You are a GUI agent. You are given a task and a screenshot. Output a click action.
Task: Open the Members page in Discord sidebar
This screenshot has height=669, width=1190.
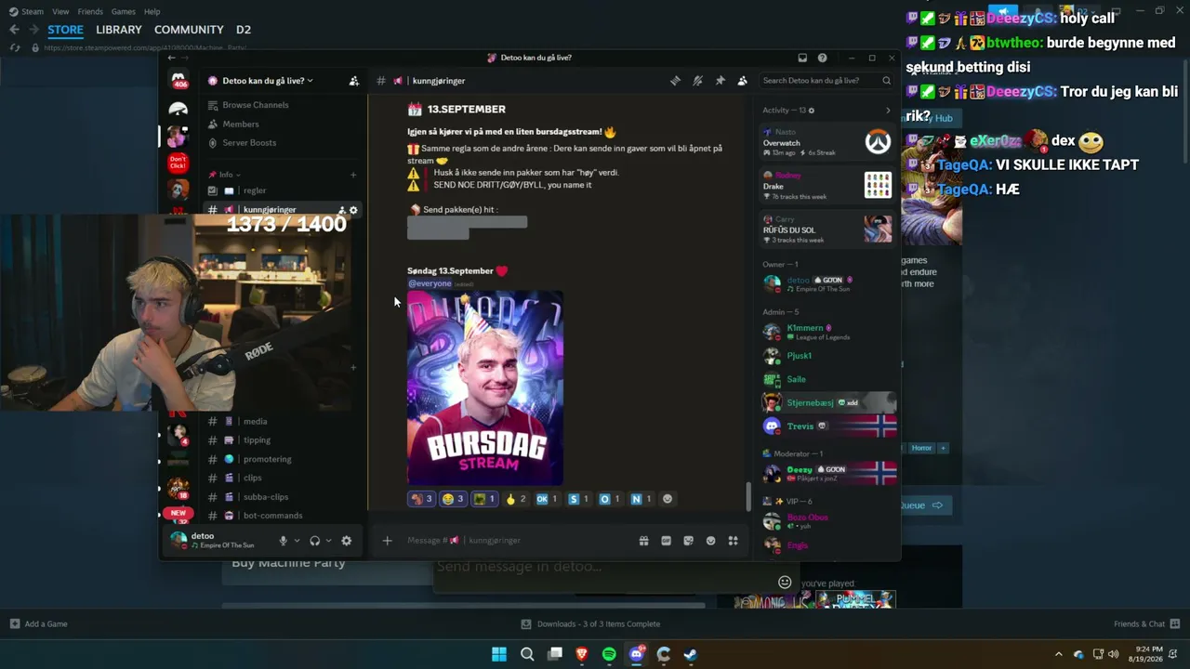tap(240, 125)
